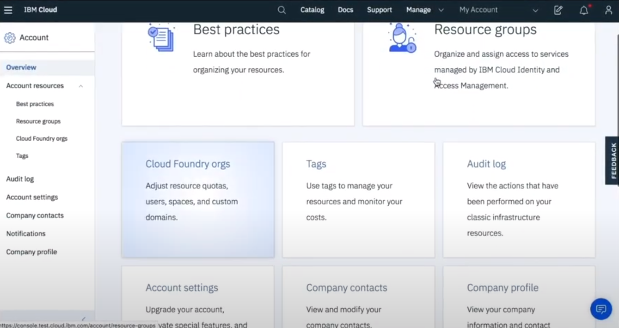Open the Tags card

pos(358,200)
